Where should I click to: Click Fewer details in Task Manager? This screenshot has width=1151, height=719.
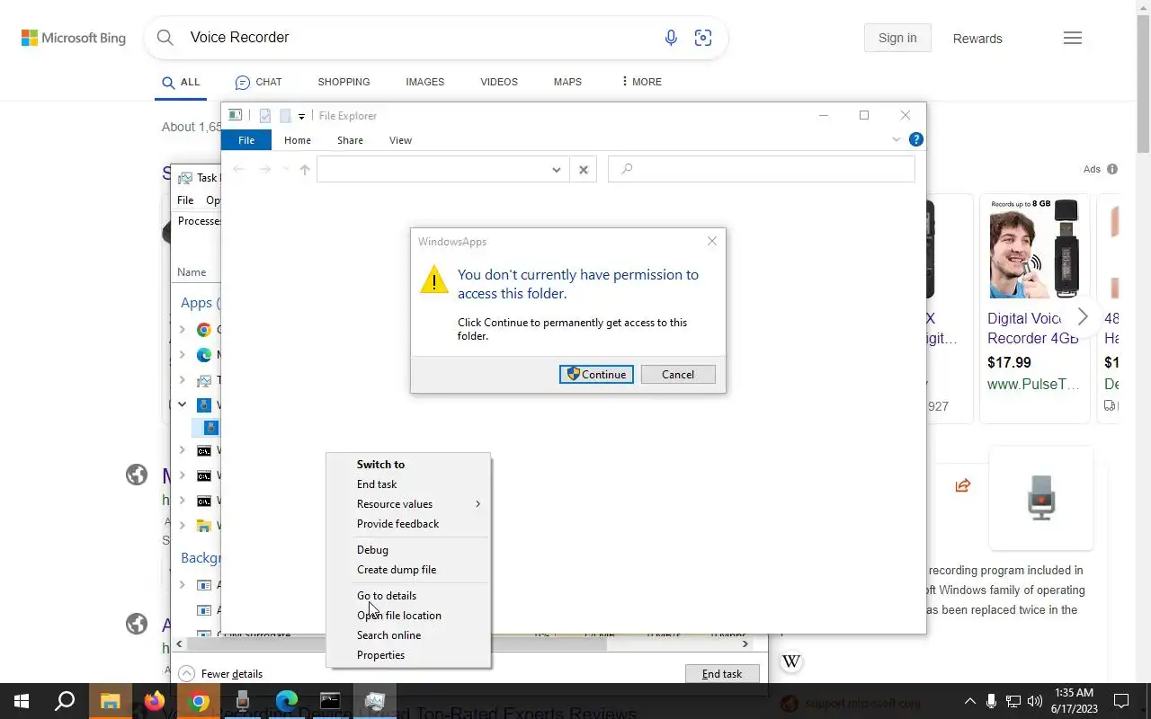(221, 674)
